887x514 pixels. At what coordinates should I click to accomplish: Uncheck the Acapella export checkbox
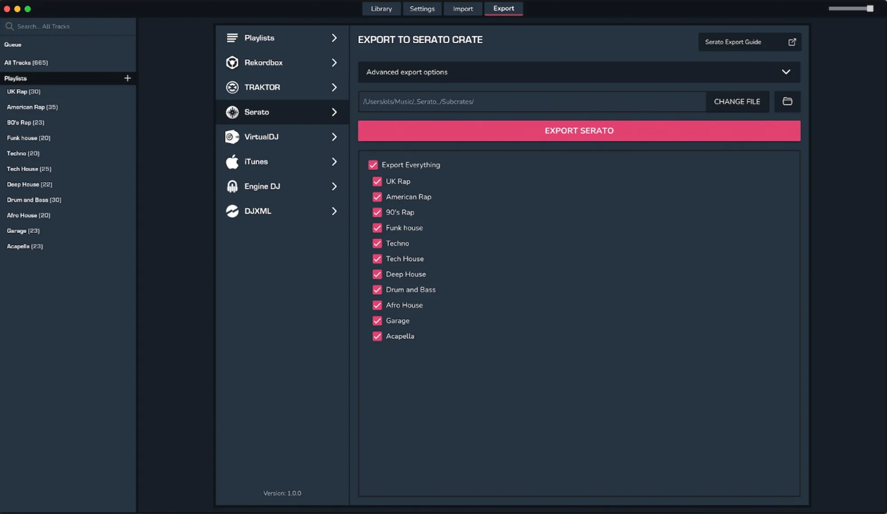point(377,336)
